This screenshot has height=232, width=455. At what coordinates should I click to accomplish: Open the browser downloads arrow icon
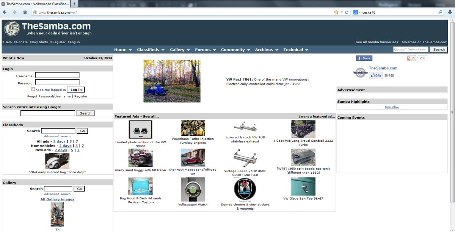coord(450,12)
